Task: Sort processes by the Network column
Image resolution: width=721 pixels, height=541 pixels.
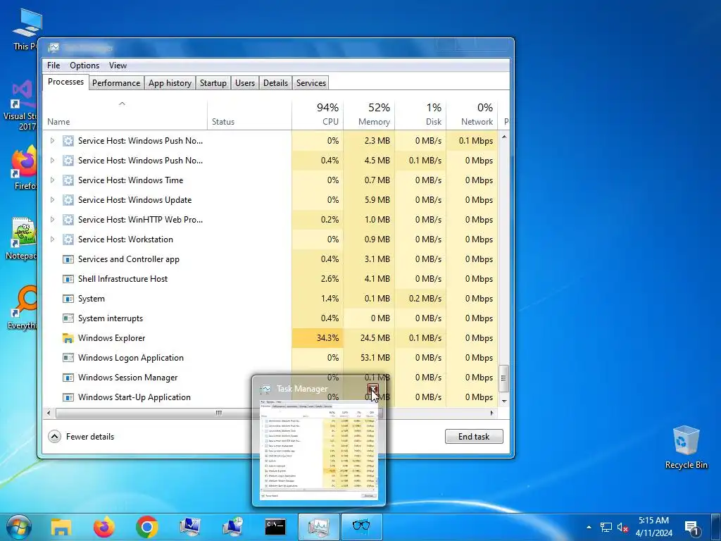Action: 472,115
